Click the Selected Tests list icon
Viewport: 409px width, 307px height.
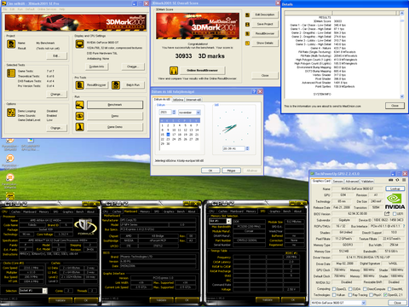(11, 73)
